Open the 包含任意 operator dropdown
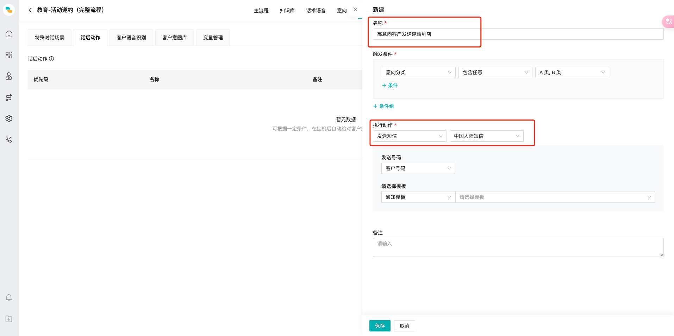Viewport: 674px width, 336px height. pos(495,72)
